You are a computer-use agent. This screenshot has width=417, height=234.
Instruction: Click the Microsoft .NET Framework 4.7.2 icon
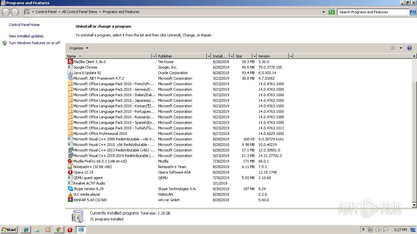click(x=70, y=78)
